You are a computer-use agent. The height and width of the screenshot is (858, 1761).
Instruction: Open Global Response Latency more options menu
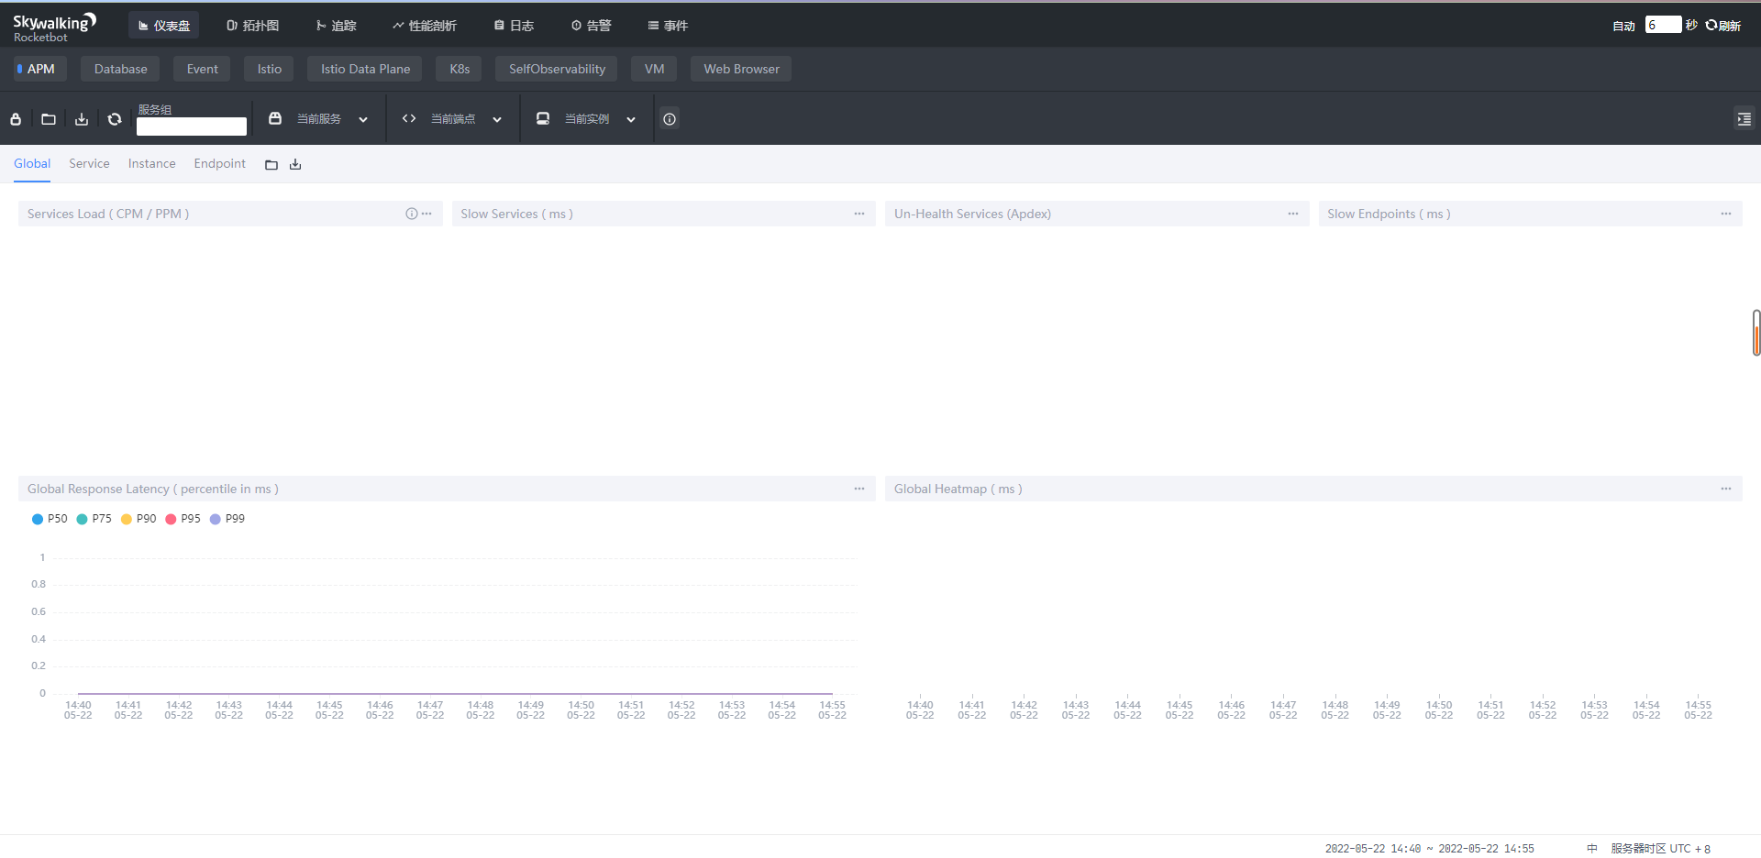coord(859,489)
